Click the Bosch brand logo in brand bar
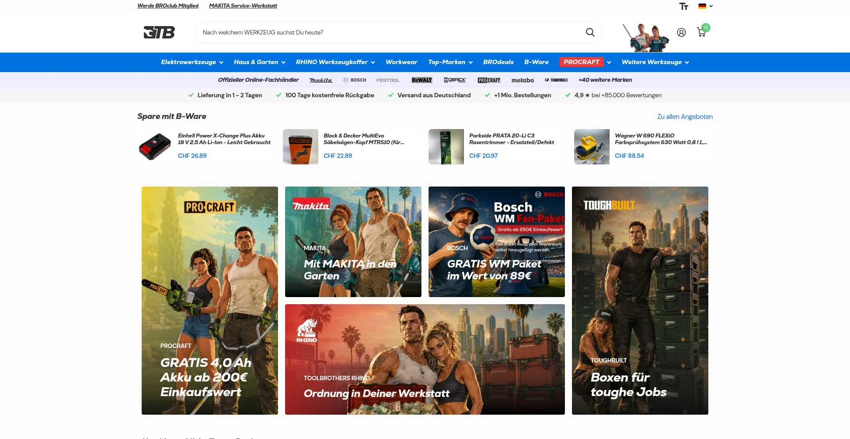The image size is (850, 439). point(355,80)
